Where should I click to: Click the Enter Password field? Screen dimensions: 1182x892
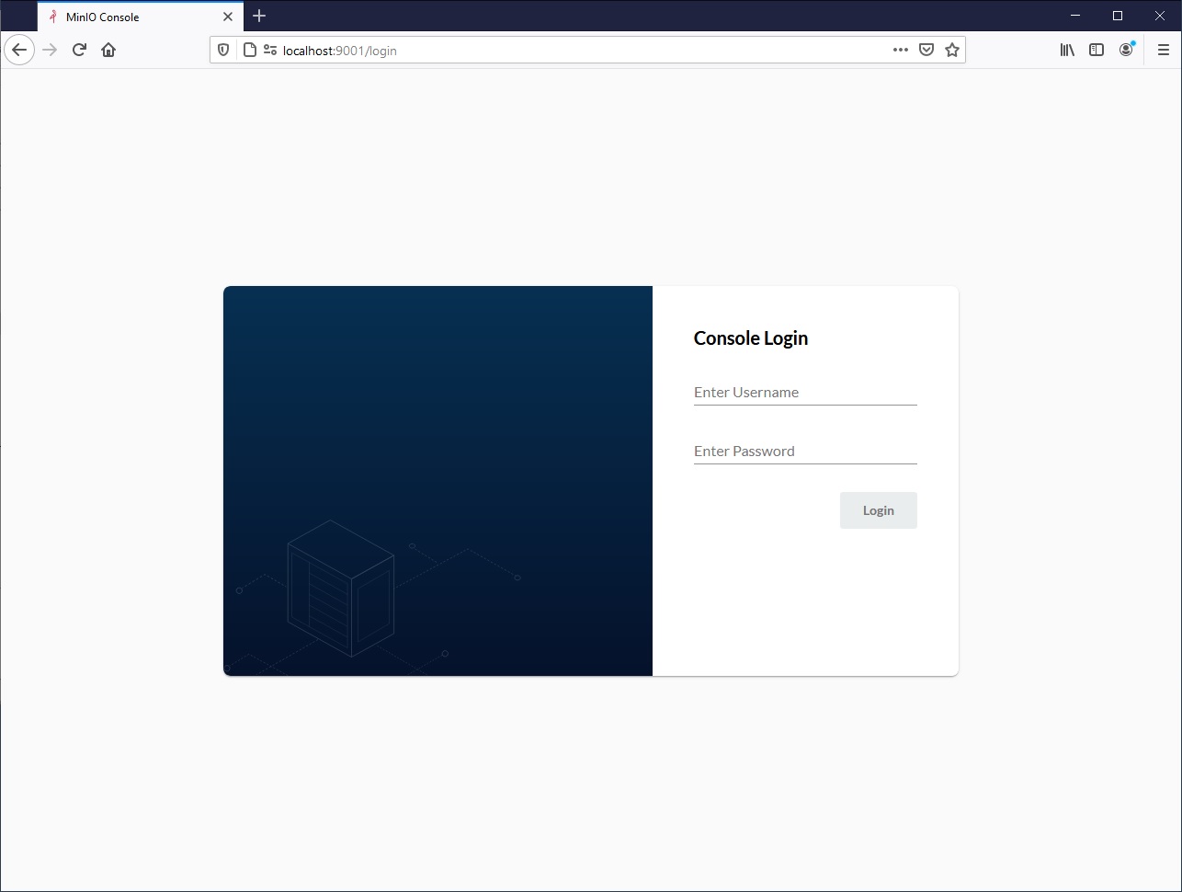(805, 451)
